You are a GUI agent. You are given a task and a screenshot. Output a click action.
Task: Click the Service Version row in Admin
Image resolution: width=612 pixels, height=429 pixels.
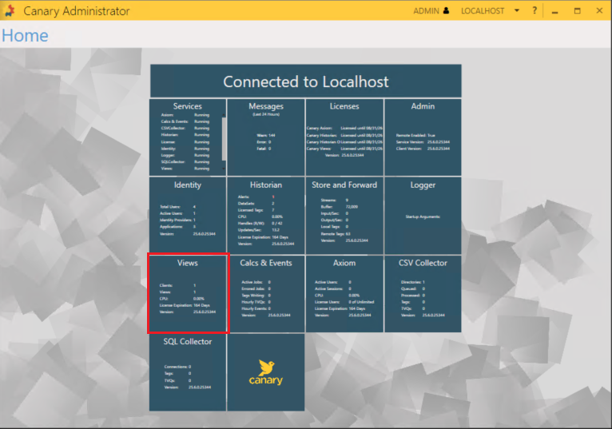click(423, 142)
